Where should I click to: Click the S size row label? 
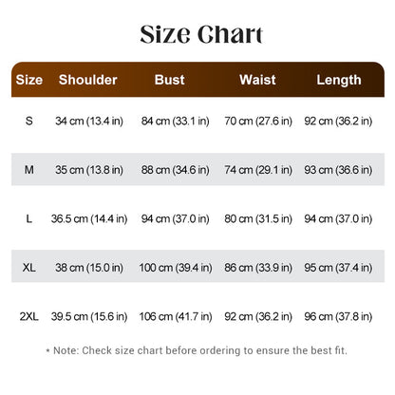click(x=29, y=121)
